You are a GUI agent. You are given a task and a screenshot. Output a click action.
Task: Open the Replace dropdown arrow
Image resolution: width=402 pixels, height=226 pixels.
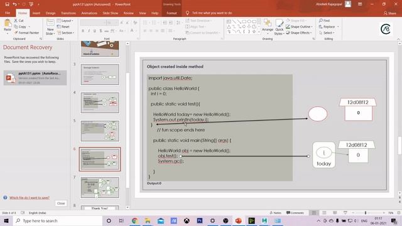(338, 26)
